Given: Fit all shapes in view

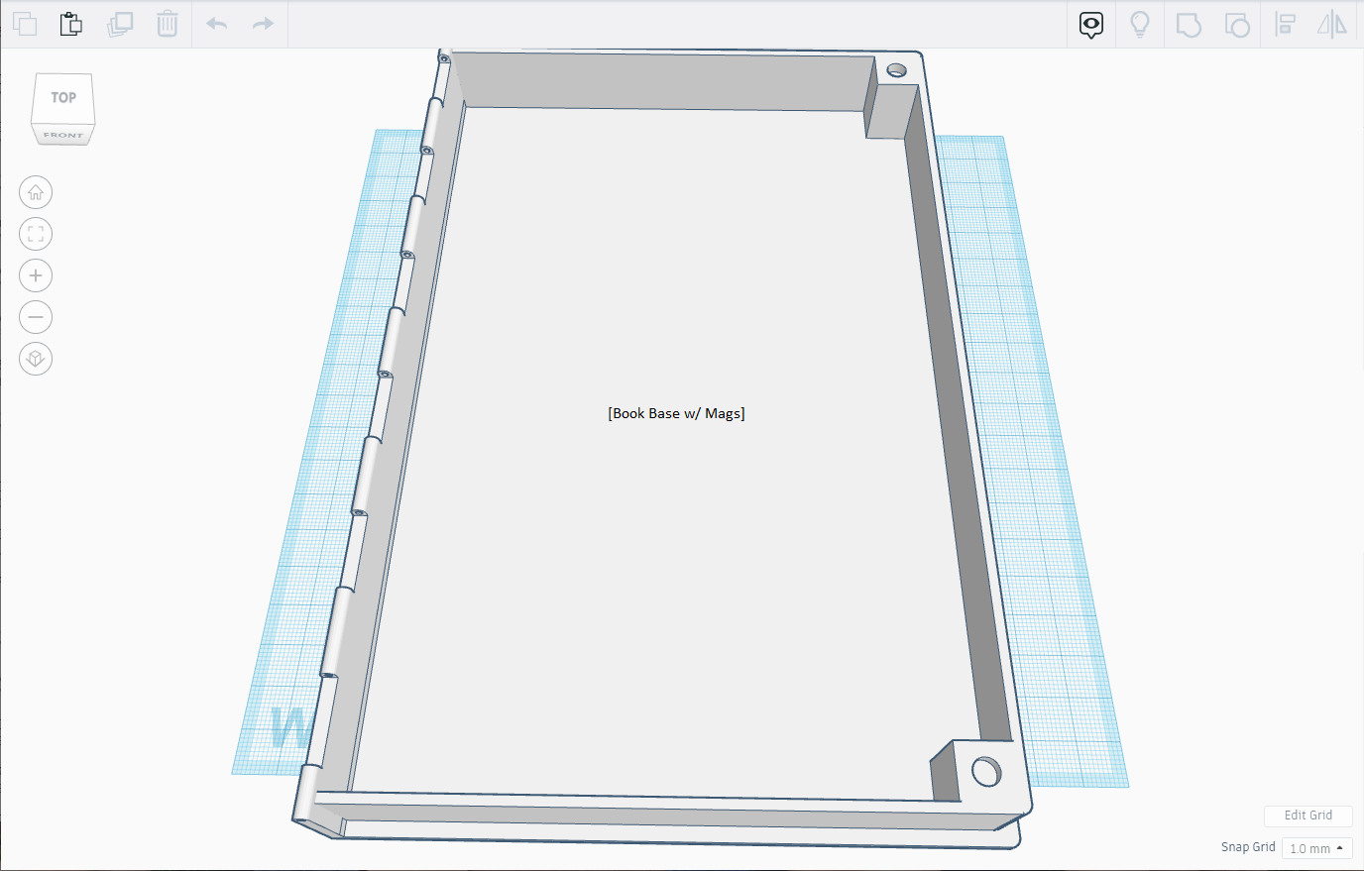Looking at the screenshot, I should pyautogui.click(x=36, y=234).
